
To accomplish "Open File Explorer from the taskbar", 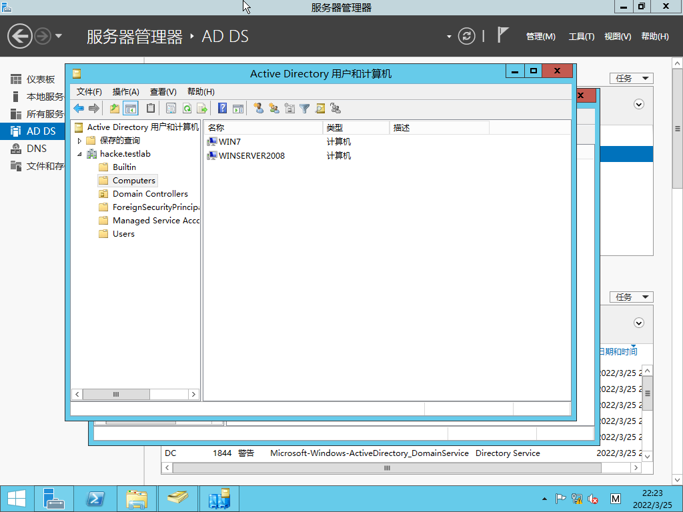I will pyautogui.click(x=136, y=499).
